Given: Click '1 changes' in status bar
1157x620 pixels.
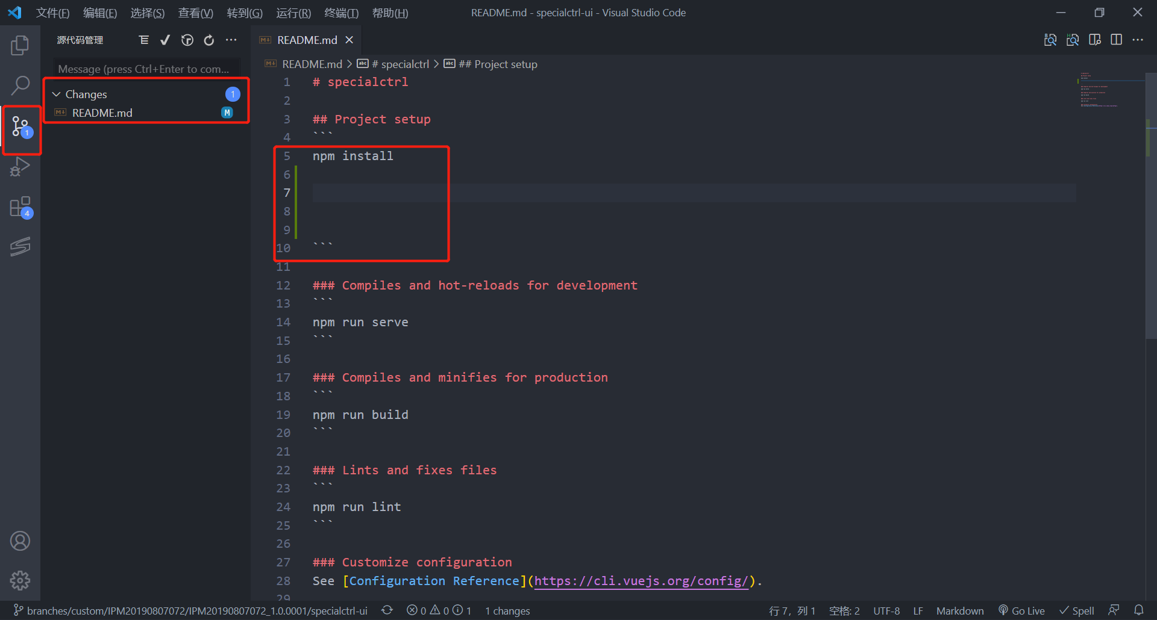Looking at the screenshot, I should pos(507,610).
